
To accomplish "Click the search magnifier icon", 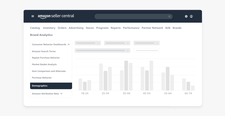I will pos(170,17).
